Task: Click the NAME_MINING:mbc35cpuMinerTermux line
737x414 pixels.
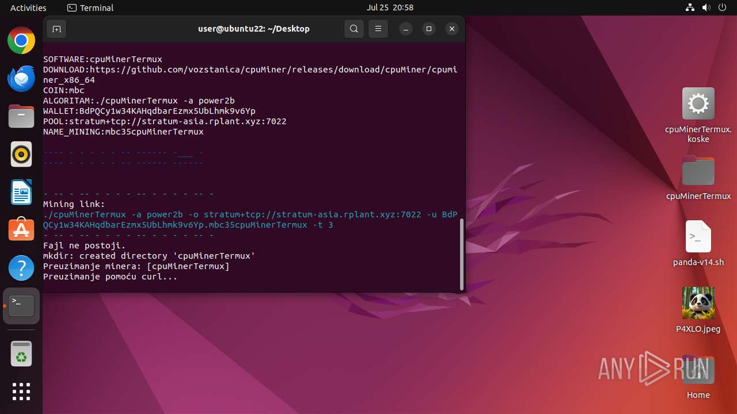Action: point(123,132)
